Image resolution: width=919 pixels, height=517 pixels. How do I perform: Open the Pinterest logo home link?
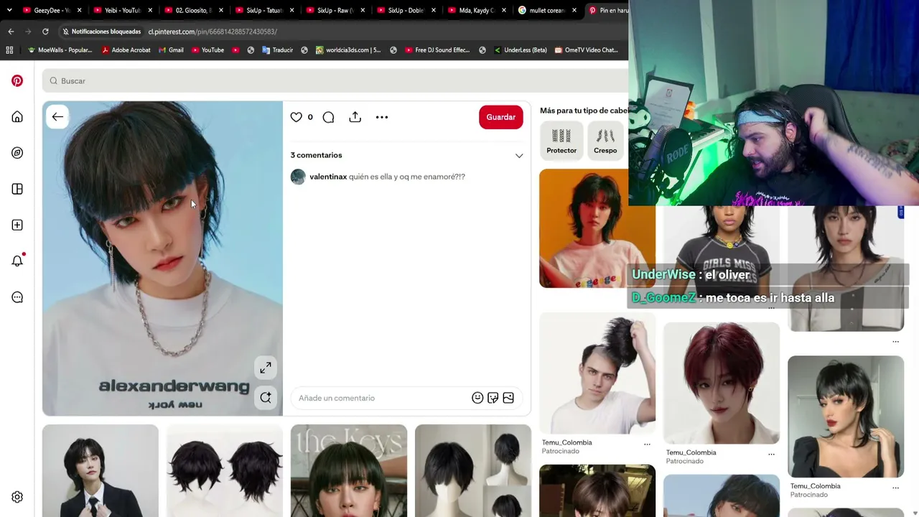17,81
